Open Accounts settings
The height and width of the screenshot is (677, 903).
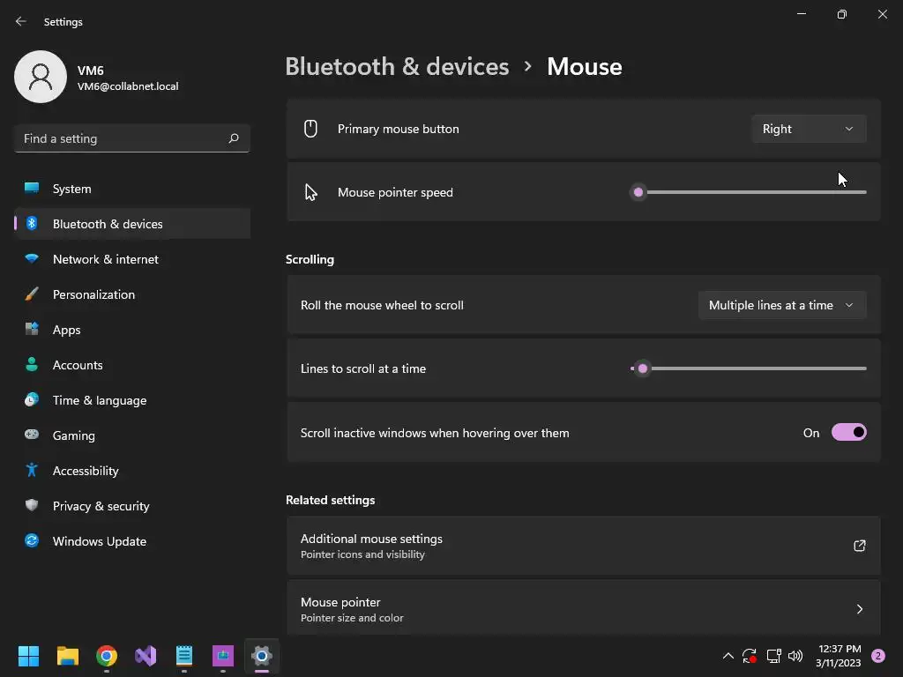[132, 365]
